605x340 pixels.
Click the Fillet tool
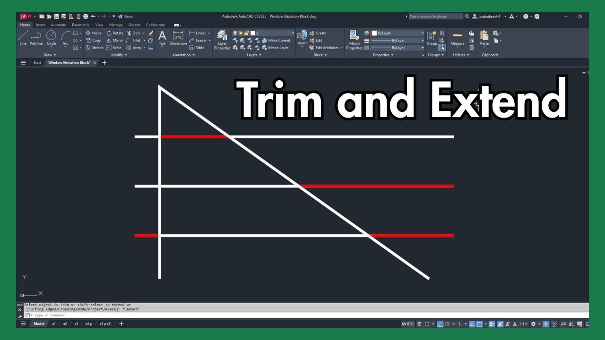133,40
